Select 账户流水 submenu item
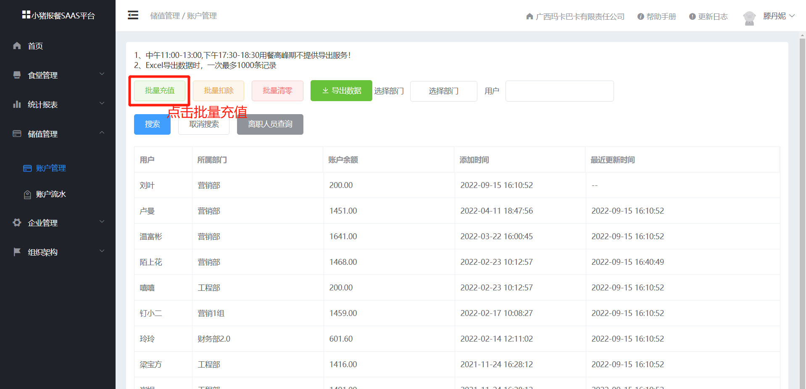Viewport: 806px width, 389px height. click(x=51, y=194)
